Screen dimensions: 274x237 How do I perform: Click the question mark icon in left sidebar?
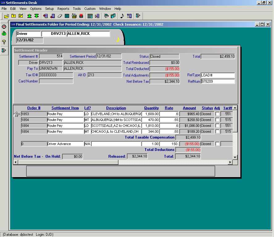[4, 42]
